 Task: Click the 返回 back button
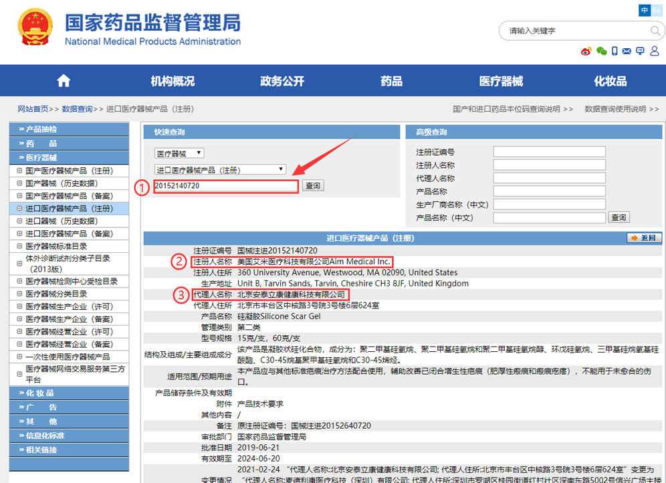[x=645, y=238]
